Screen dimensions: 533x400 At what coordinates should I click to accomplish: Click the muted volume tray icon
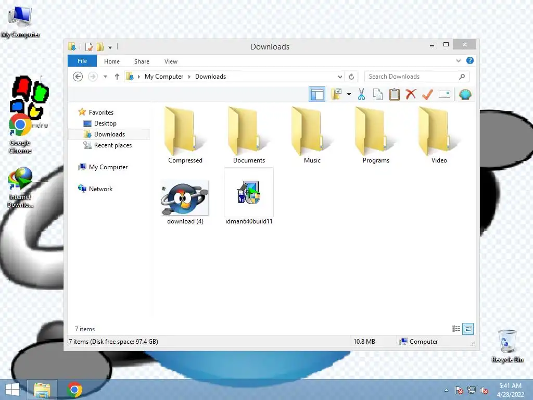[484, 390]
